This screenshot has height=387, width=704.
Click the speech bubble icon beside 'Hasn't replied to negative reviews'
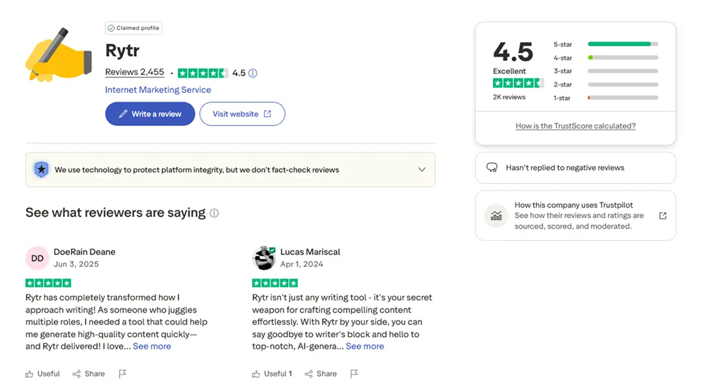click(x=492, y=168)
